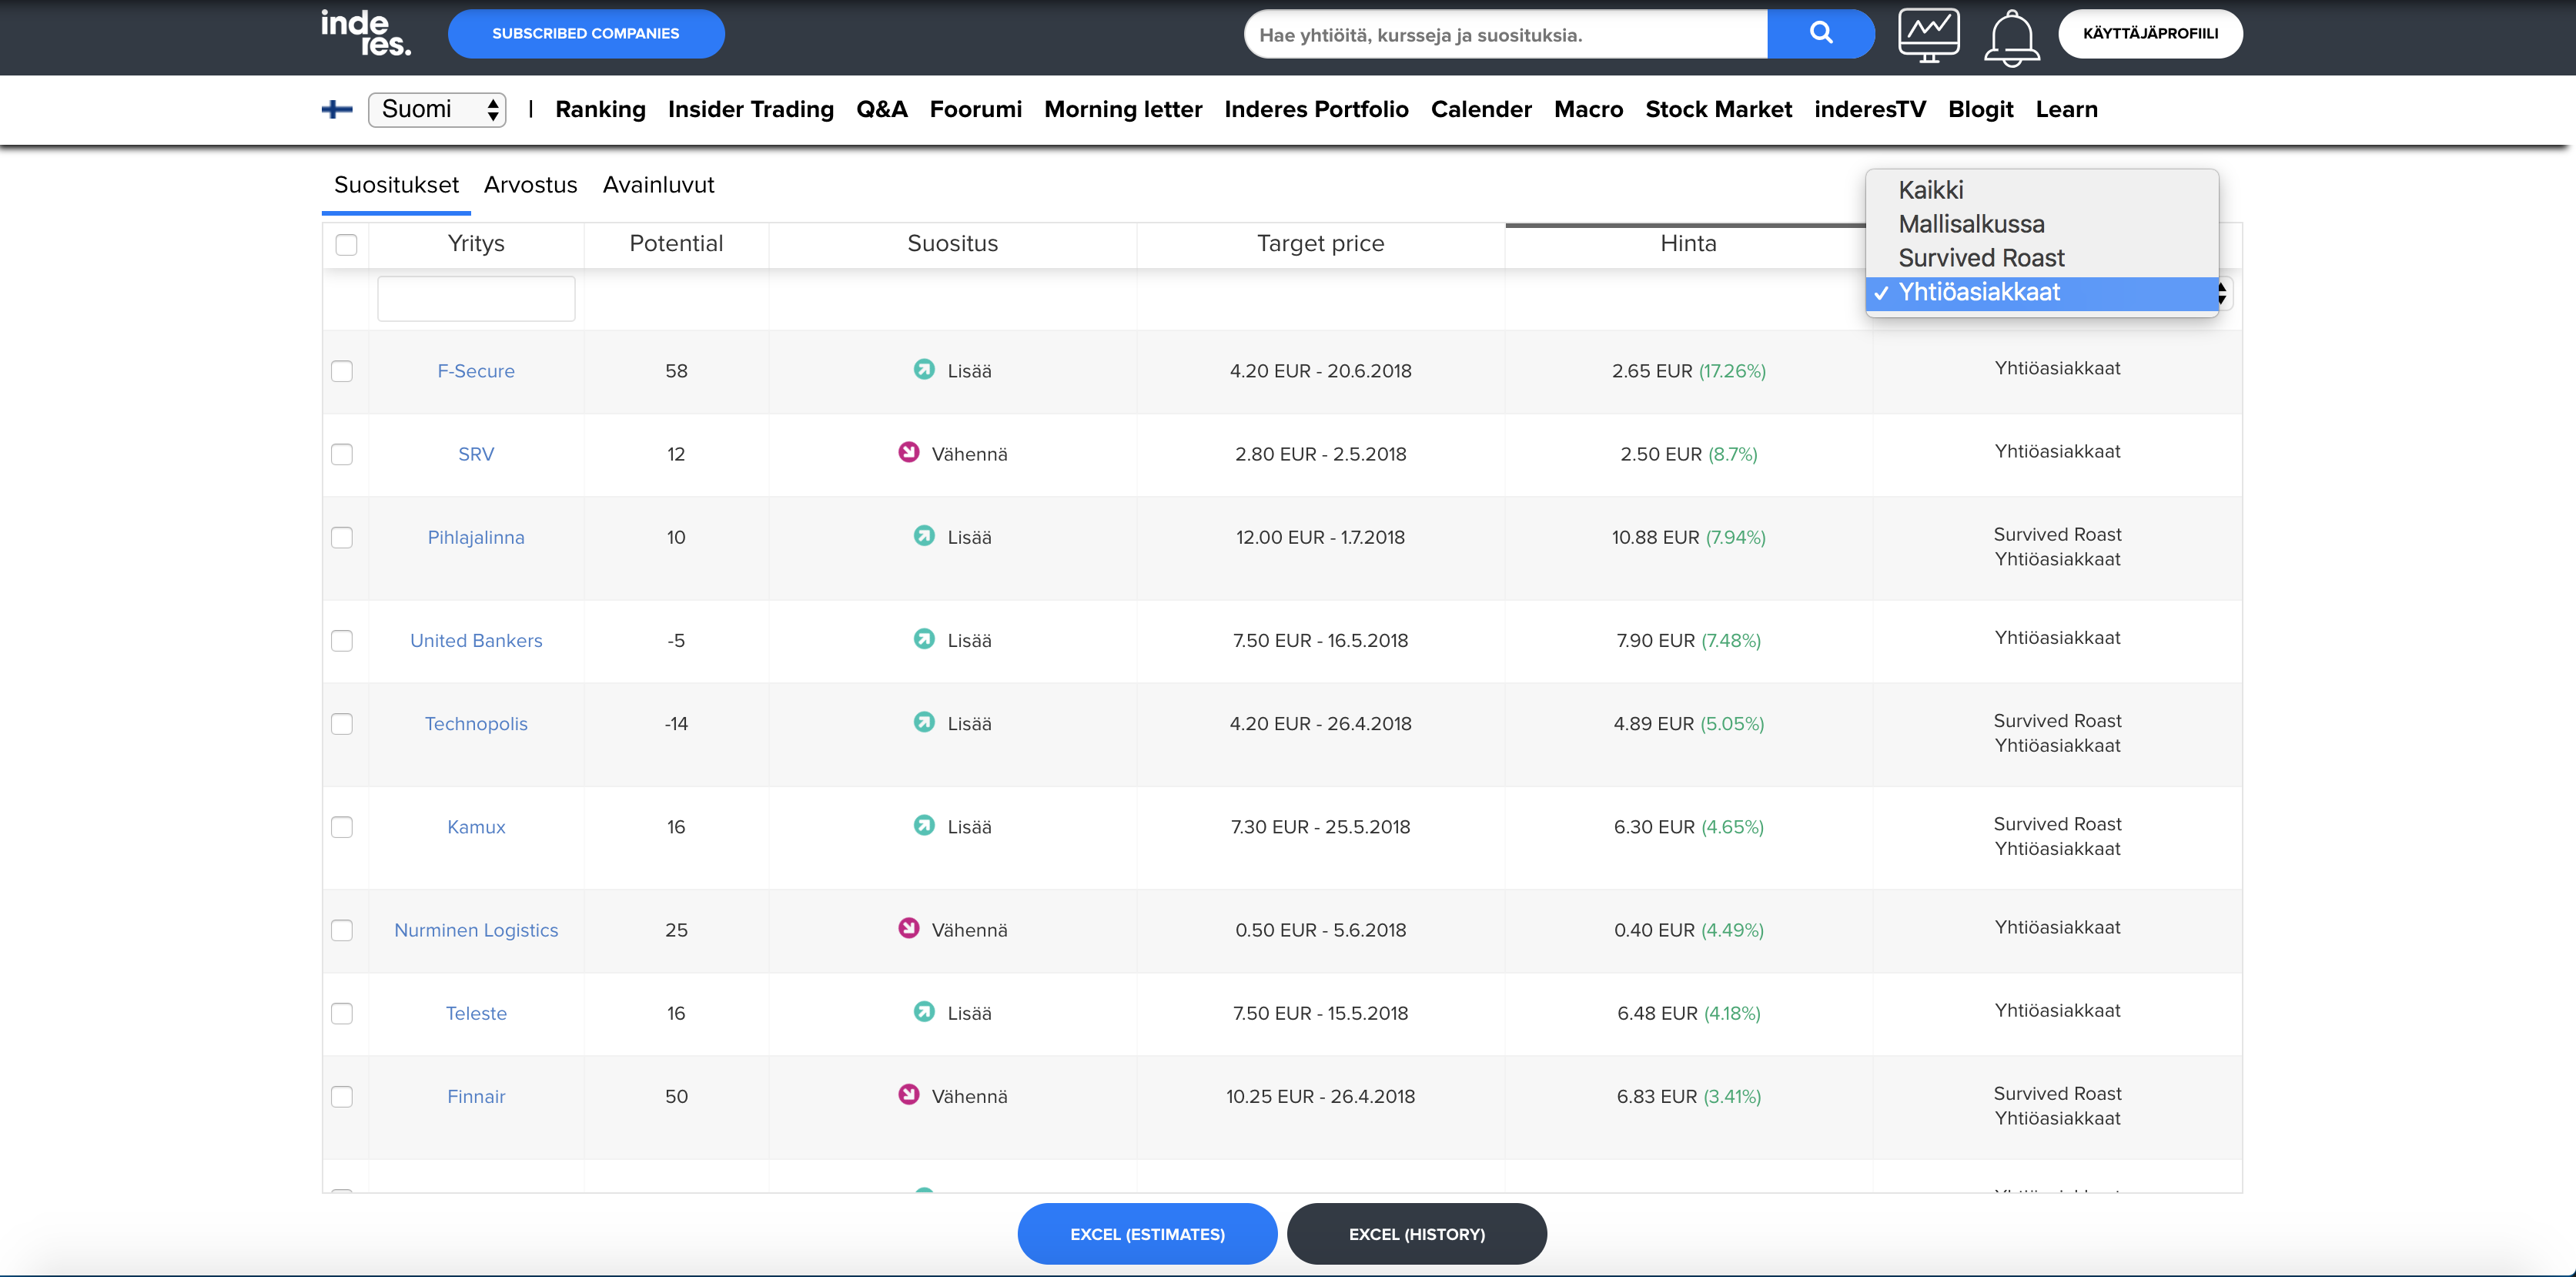The image size is (2576, 1277).
Task: Toggle the select-all header checkbox
Action: [x=346, y=244]
